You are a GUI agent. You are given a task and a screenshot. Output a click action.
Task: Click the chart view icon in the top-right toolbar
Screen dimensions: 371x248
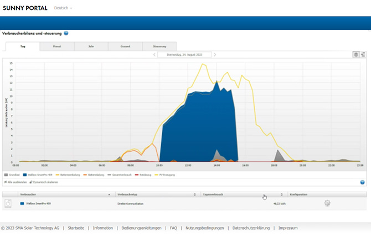coord(356,55)
